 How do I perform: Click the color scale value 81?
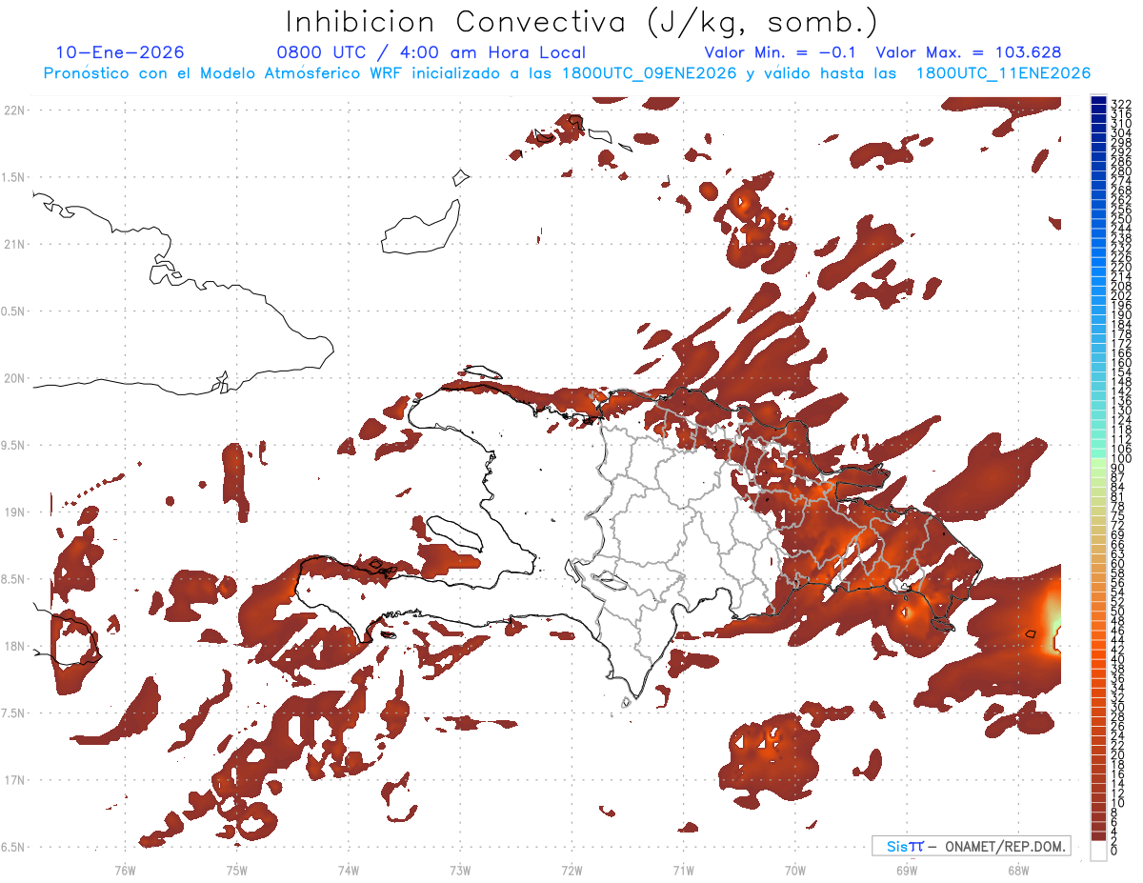1118,496
